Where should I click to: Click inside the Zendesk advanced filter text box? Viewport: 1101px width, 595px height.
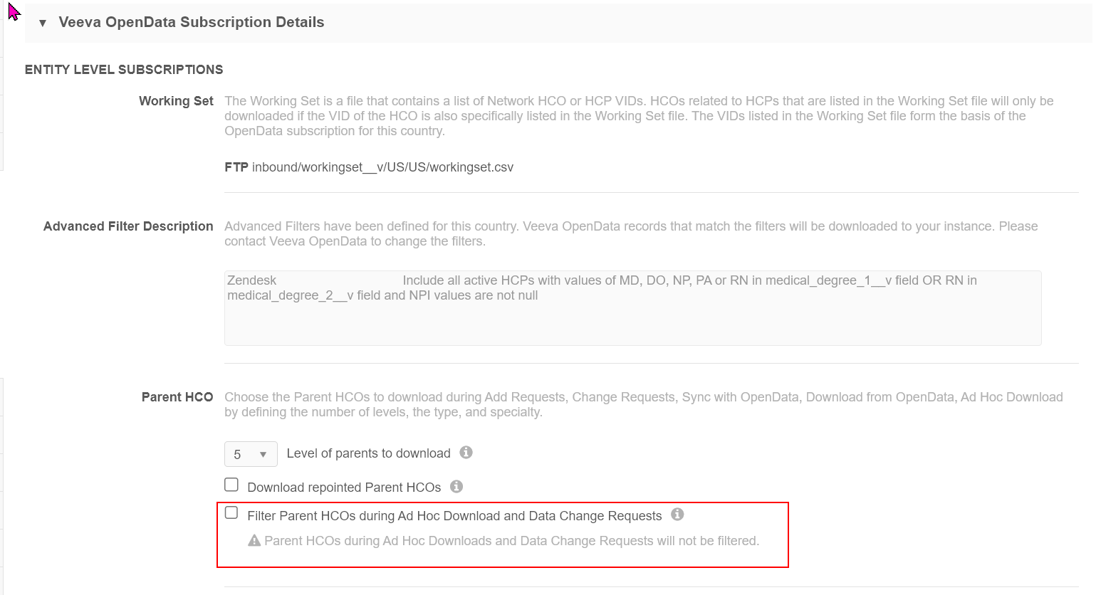pyautogui.click(x=632, y=320)
